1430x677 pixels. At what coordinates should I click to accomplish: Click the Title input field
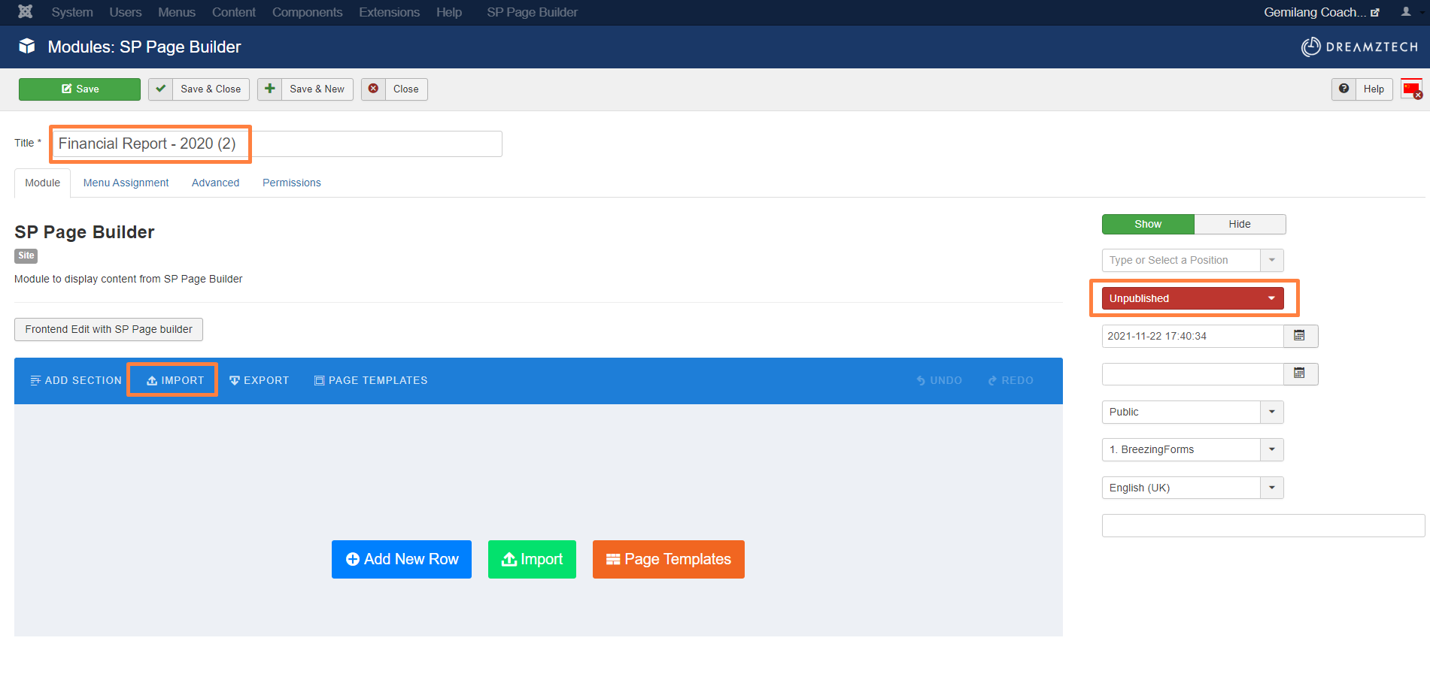277,144
